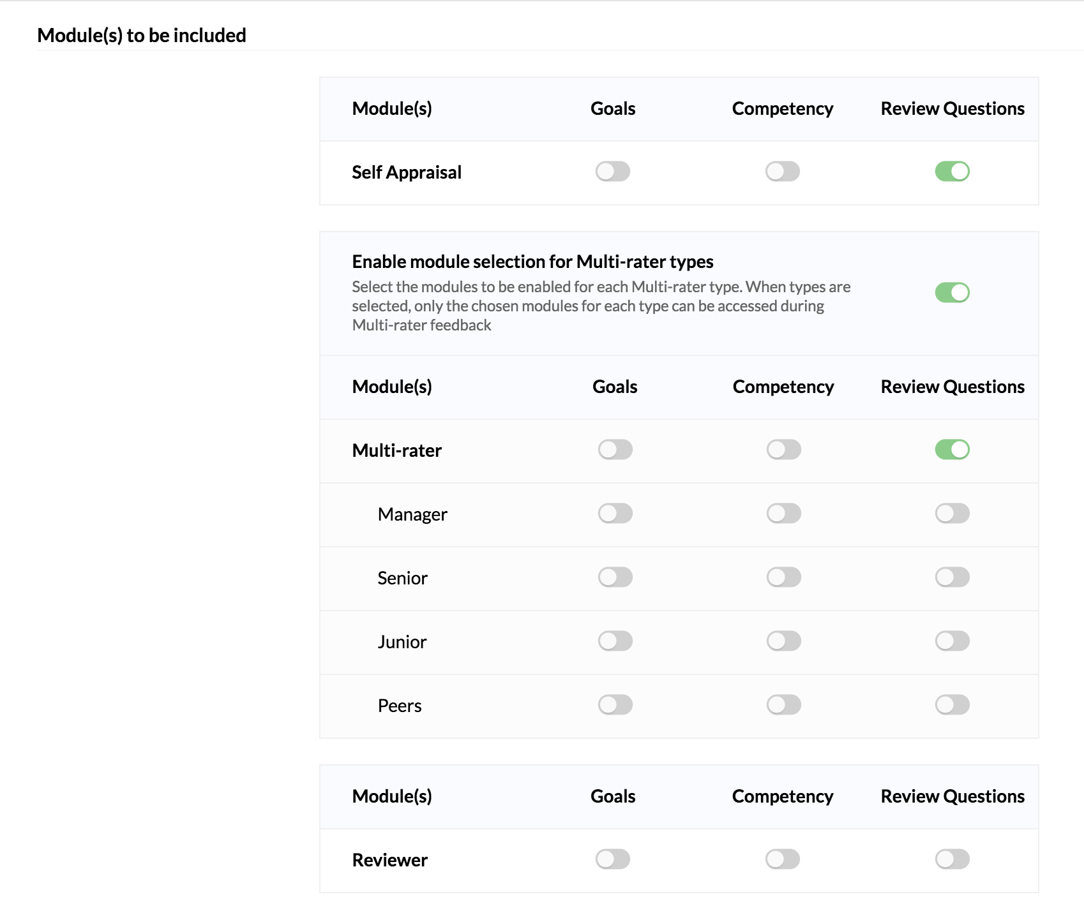Switch on Review Questions for Junior
The width and height of the screenshot is (1084, 920).
pyautogui.click(x=952, y=641)
